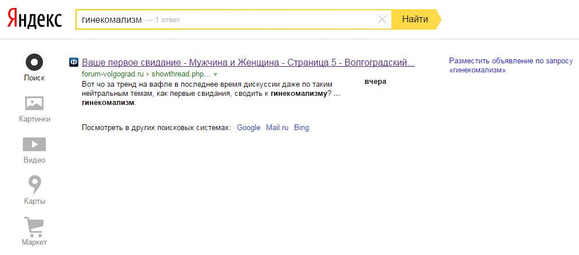579x255 pixels.
Task: Open the Ваше первое свидание result link
Action: [x=248, y=62]
